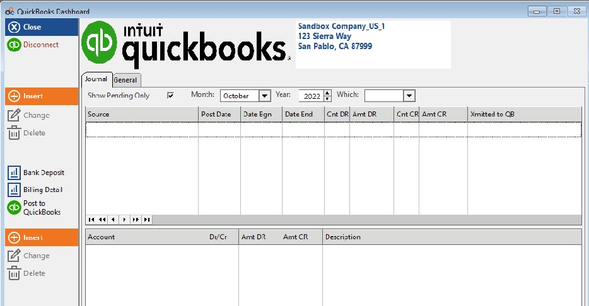
Task: Increase the Year with the up arrow
Action: [327, 93]
